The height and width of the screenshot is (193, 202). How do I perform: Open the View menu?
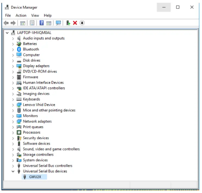coord(35,15)
